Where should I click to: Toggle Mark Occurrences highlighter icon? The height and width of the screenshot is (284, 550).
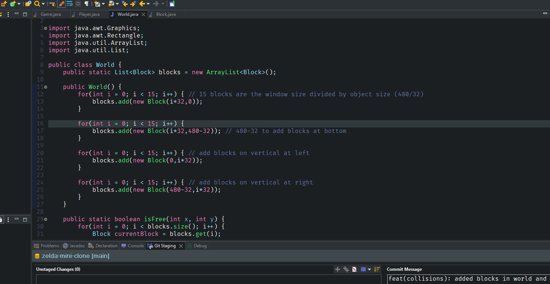(61, 4)
